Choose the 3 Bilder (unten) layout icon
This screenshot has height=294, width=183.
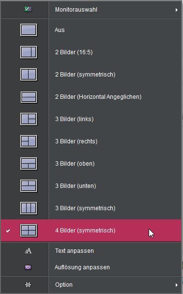click(x=29, y=186)
